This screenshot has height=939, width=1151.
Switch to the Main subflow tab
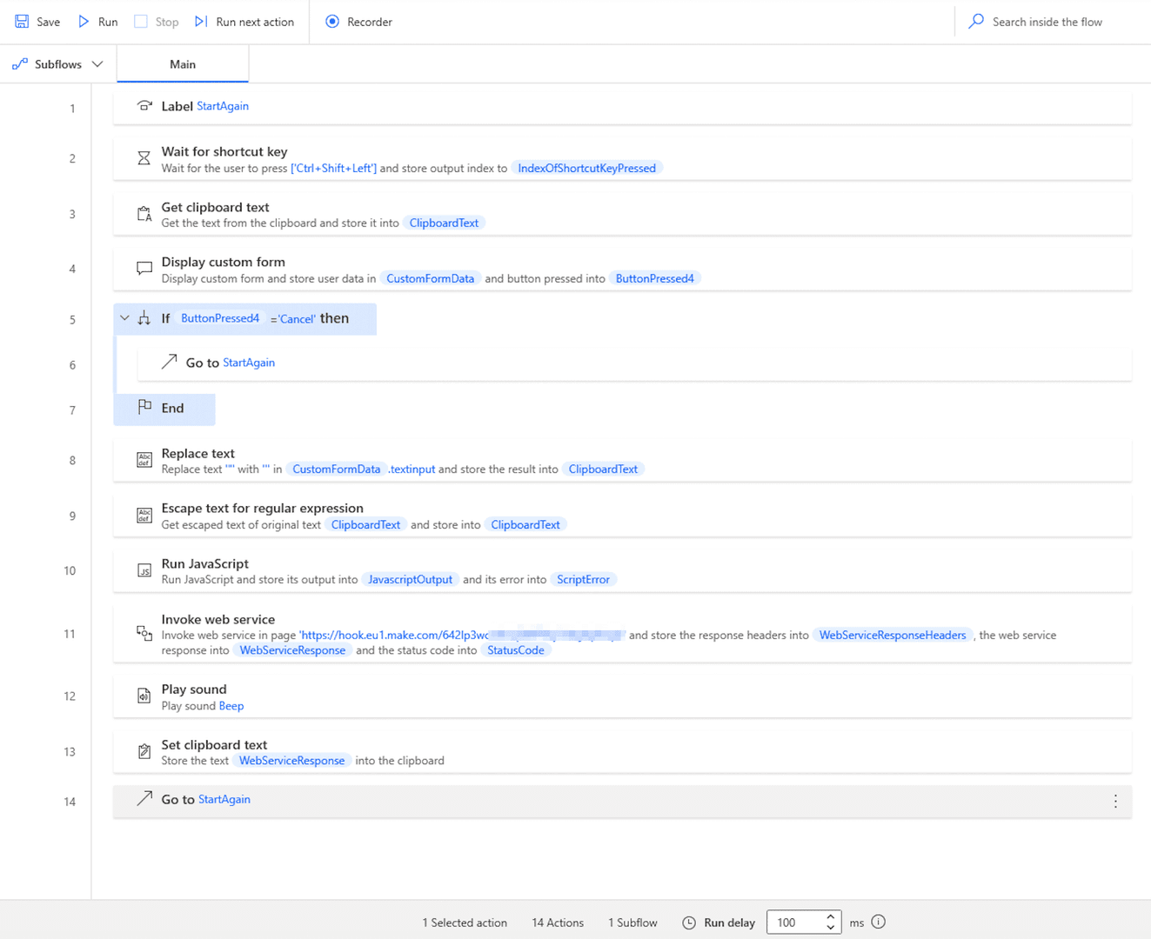182,63
